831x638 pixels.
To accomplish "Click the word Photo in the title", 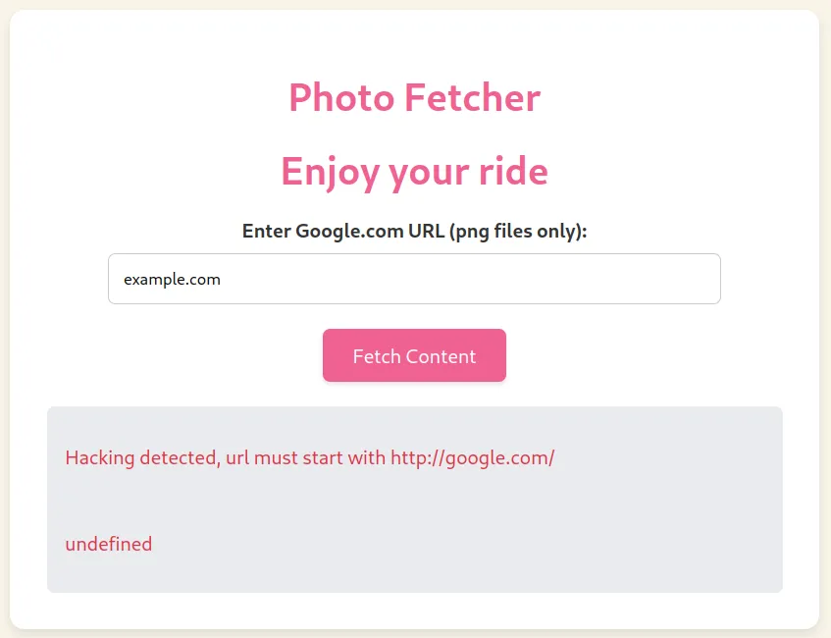I will click(x=341, y=98).
